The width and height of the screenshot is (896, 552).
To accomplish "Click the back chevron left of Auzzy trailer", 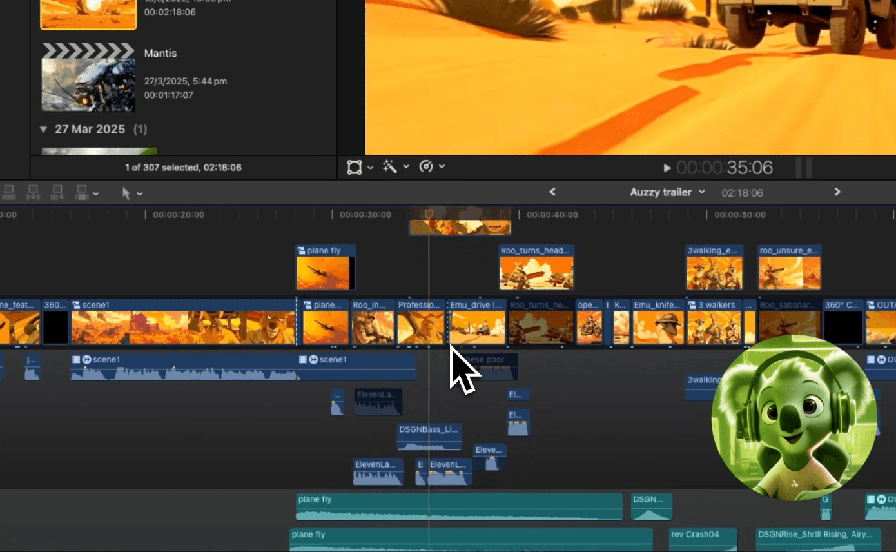I will point(552,192).
